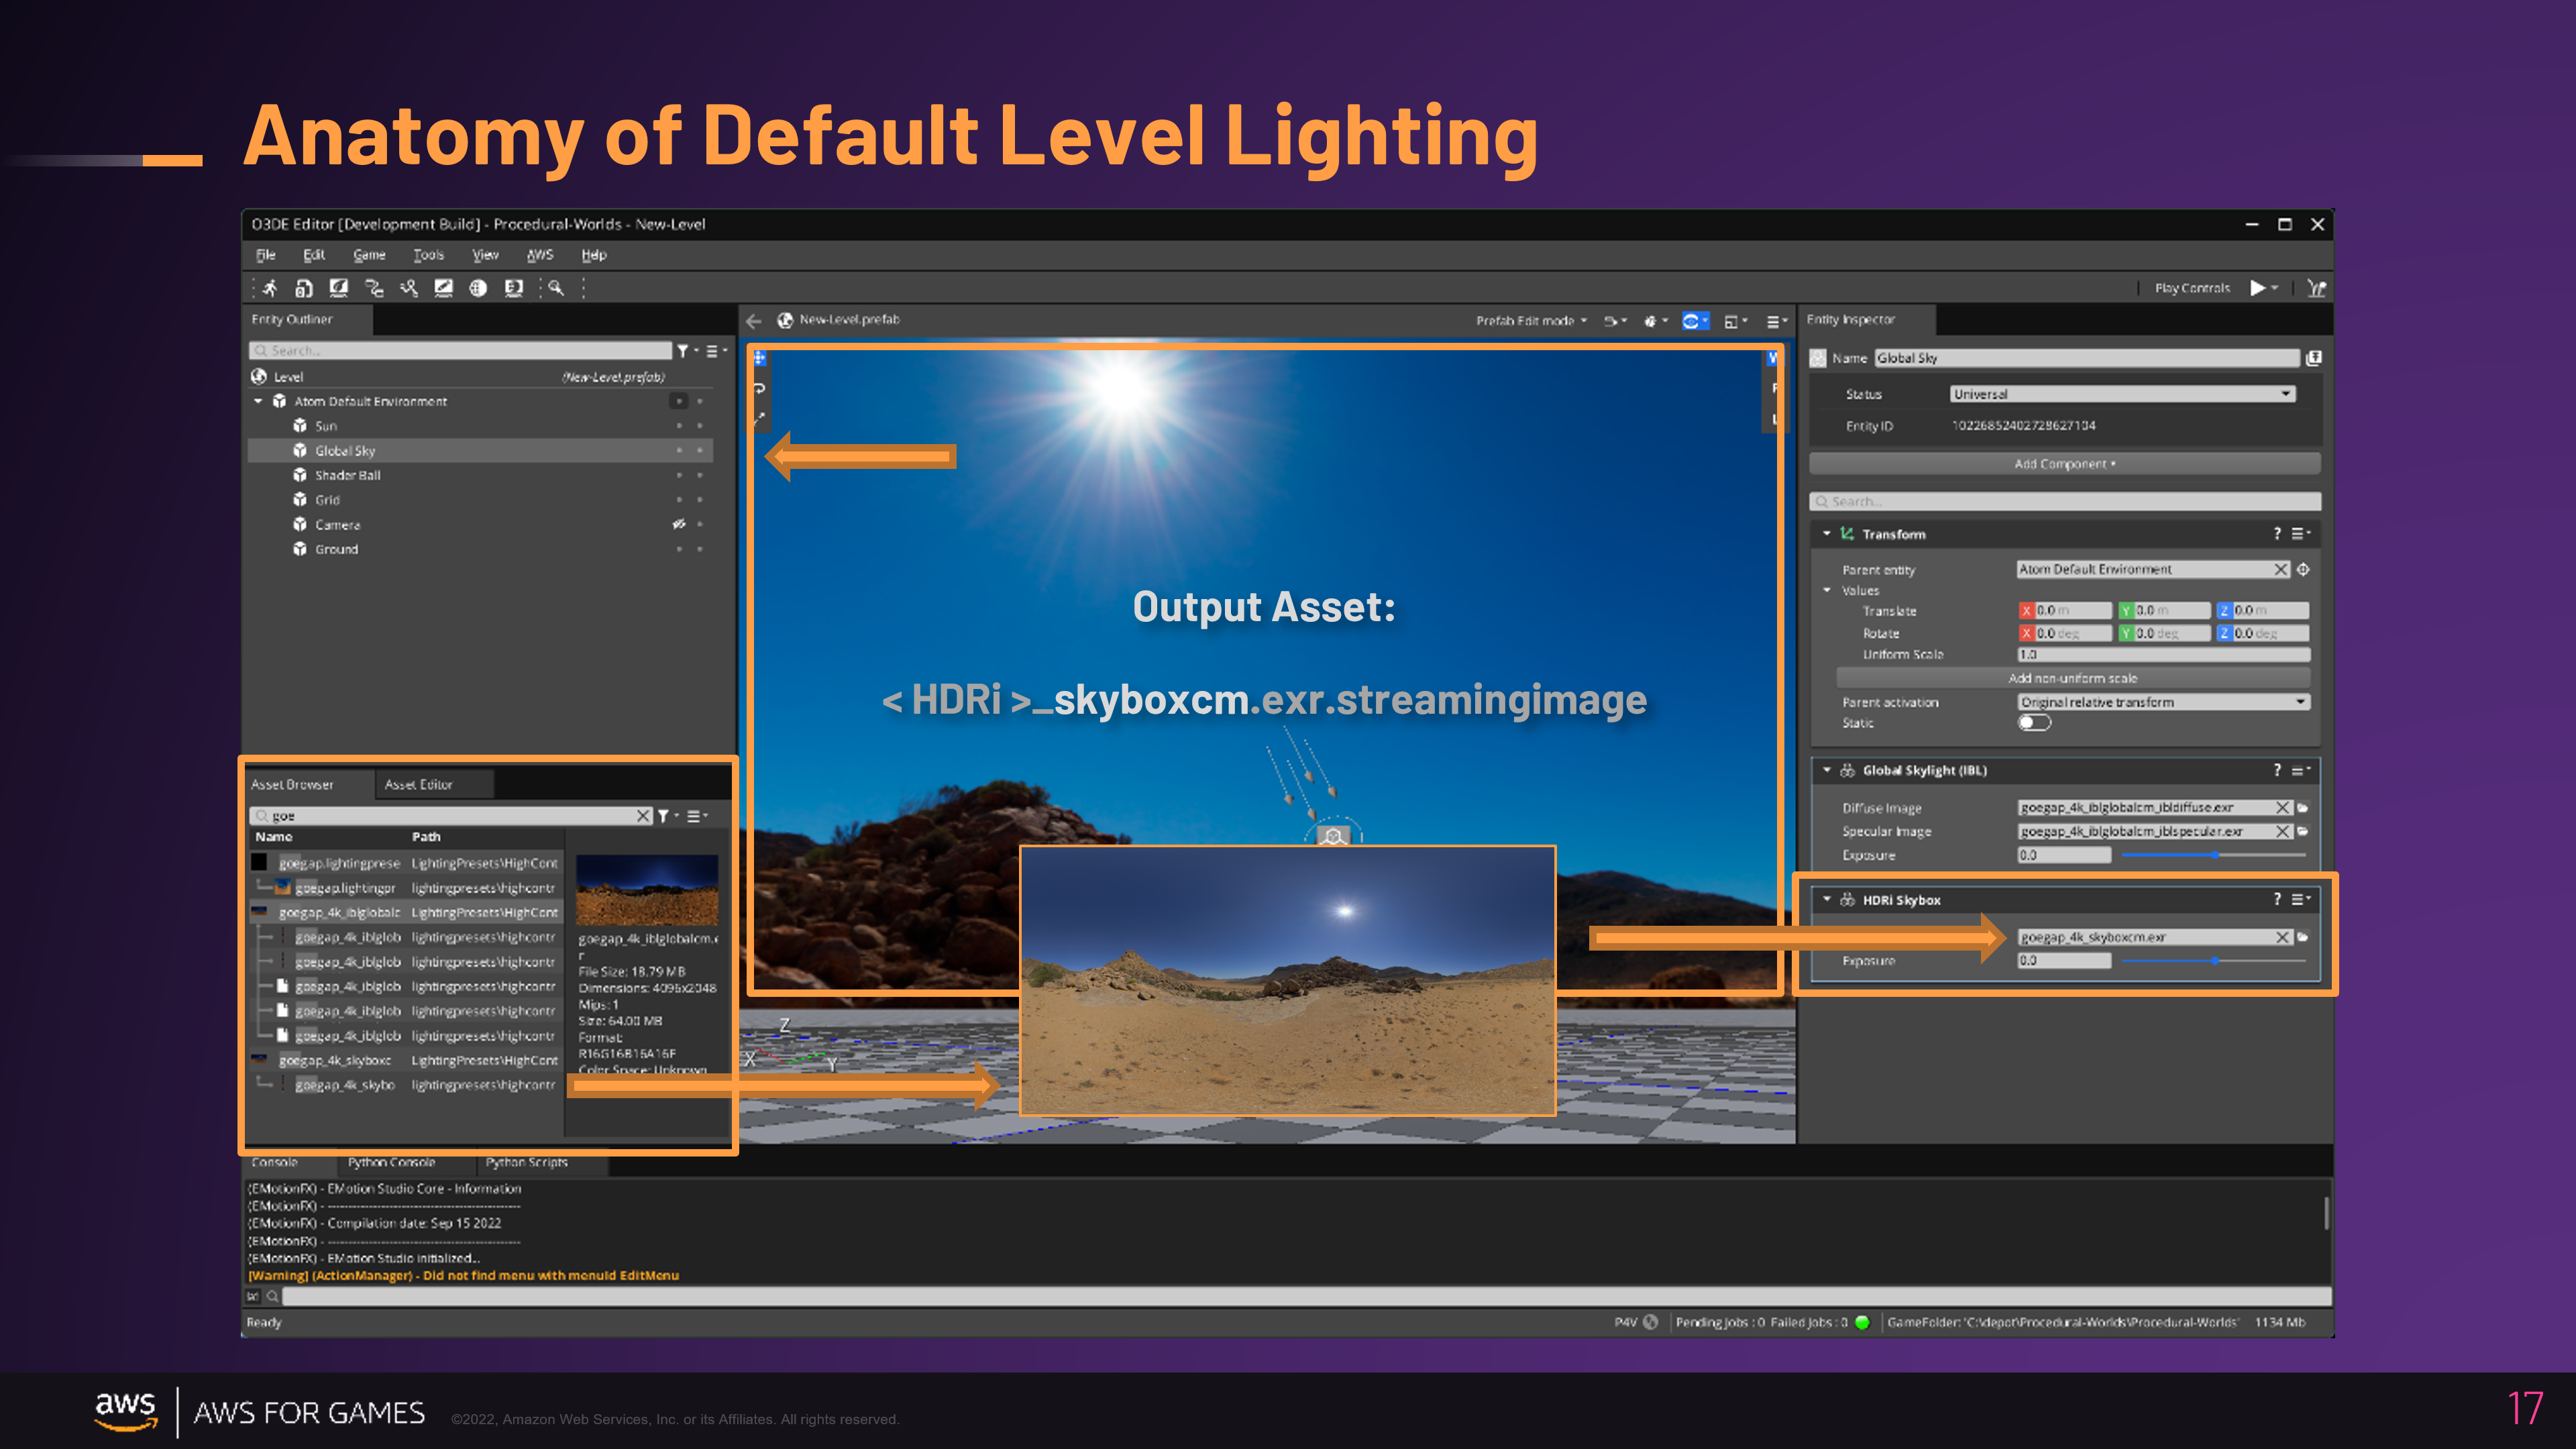Open Prefab Edit mode dropdown

click(x=1531, y=321)
